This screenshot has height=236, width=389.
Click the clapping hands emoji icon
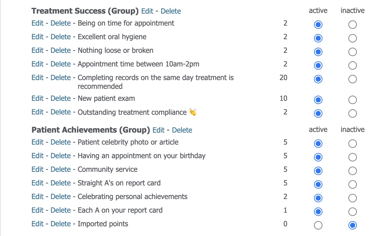193,112
